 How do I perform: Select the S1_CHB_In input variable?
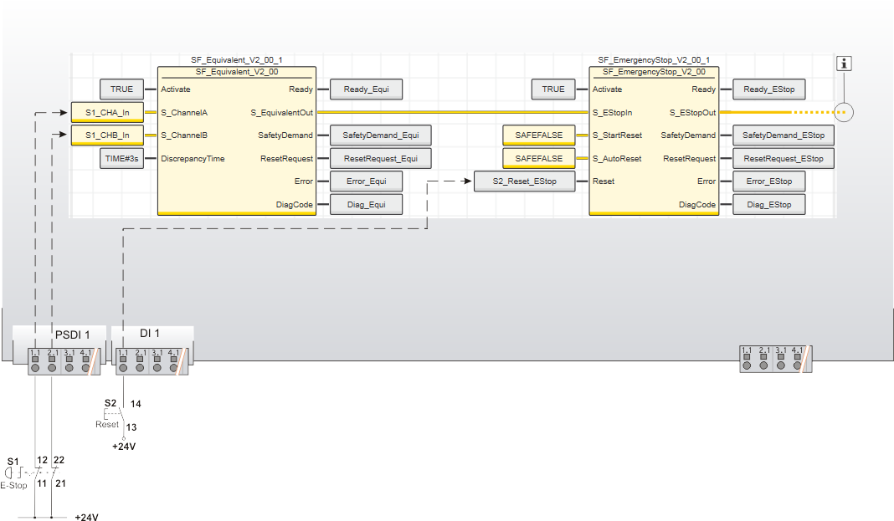click(107, 135)
